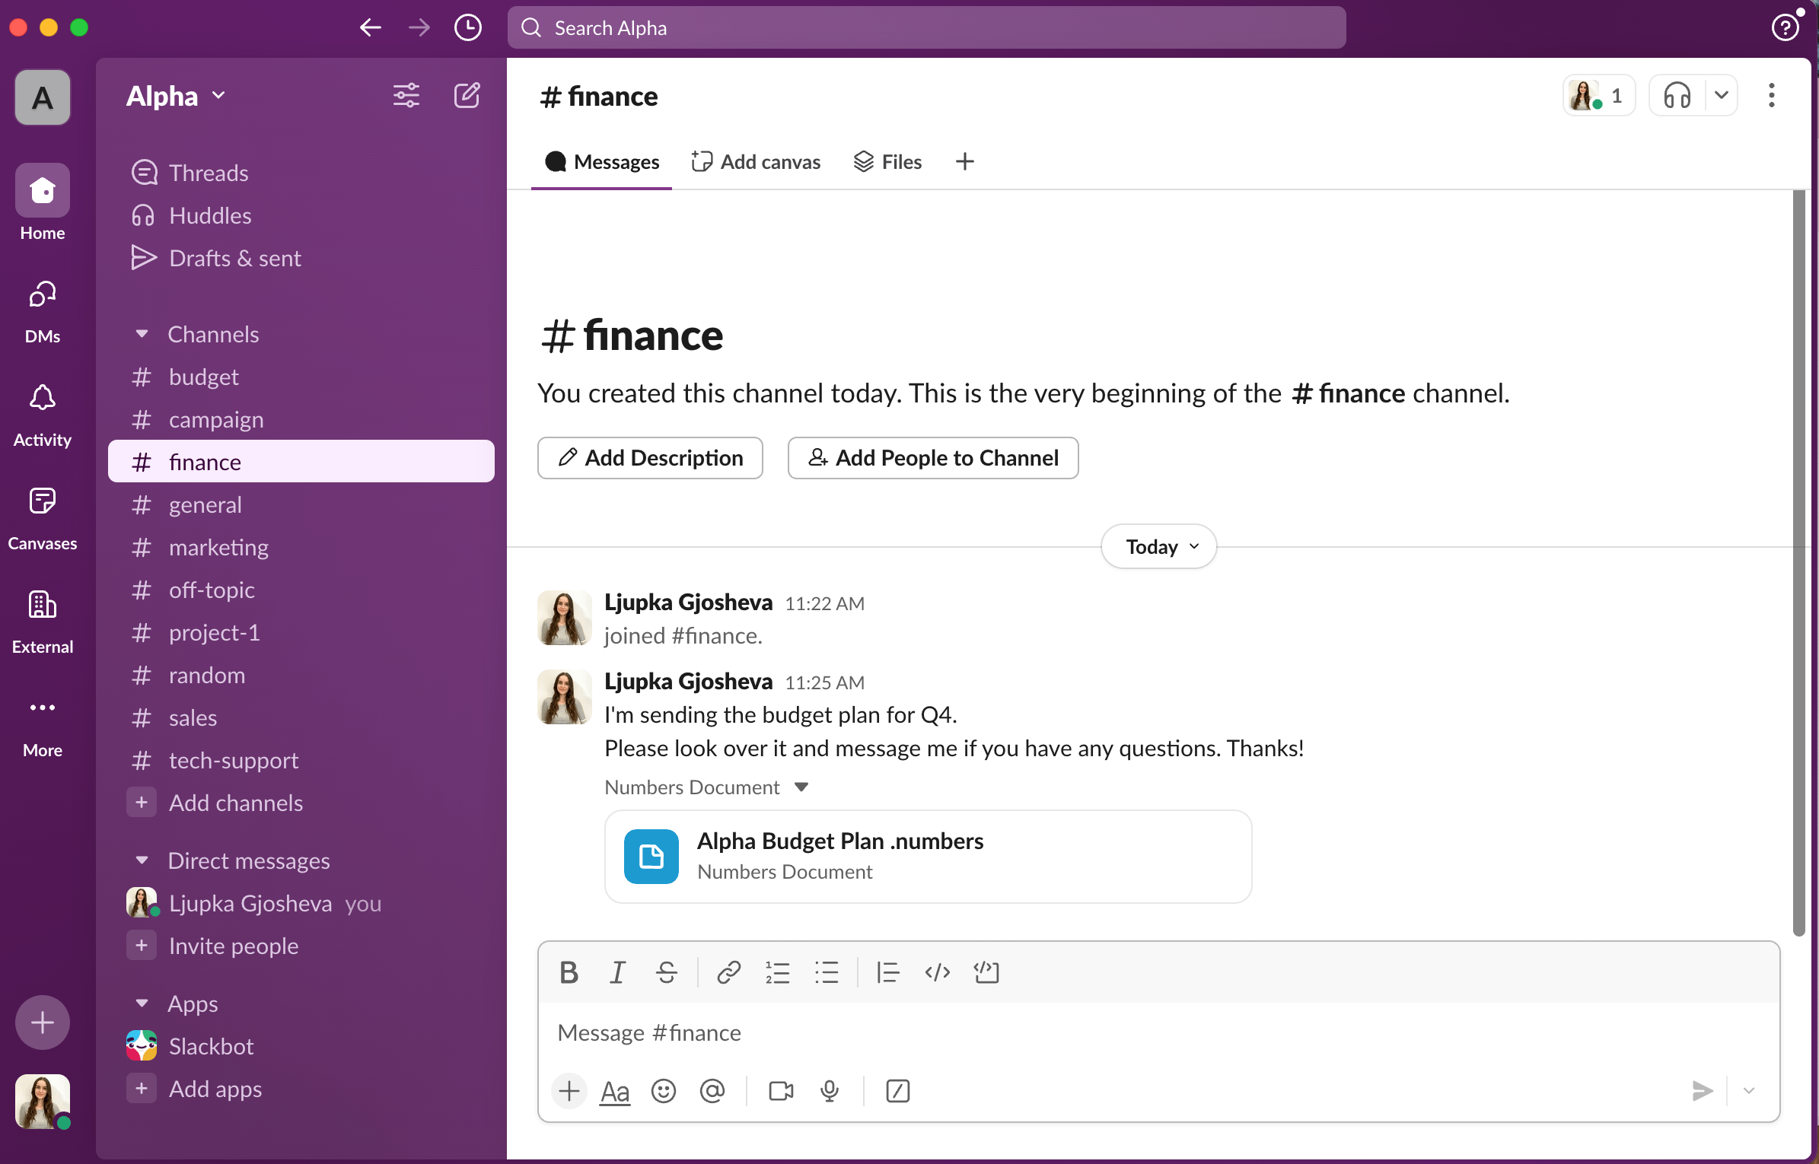Viewport: 1819px width, 1164px height.
Task: Open the #finance channel title header
Action: (599, 97)
